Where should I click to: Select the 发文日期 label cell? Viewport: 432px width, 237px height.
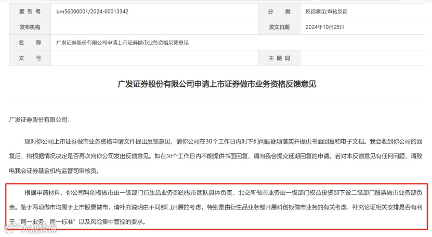coord(279,27)
